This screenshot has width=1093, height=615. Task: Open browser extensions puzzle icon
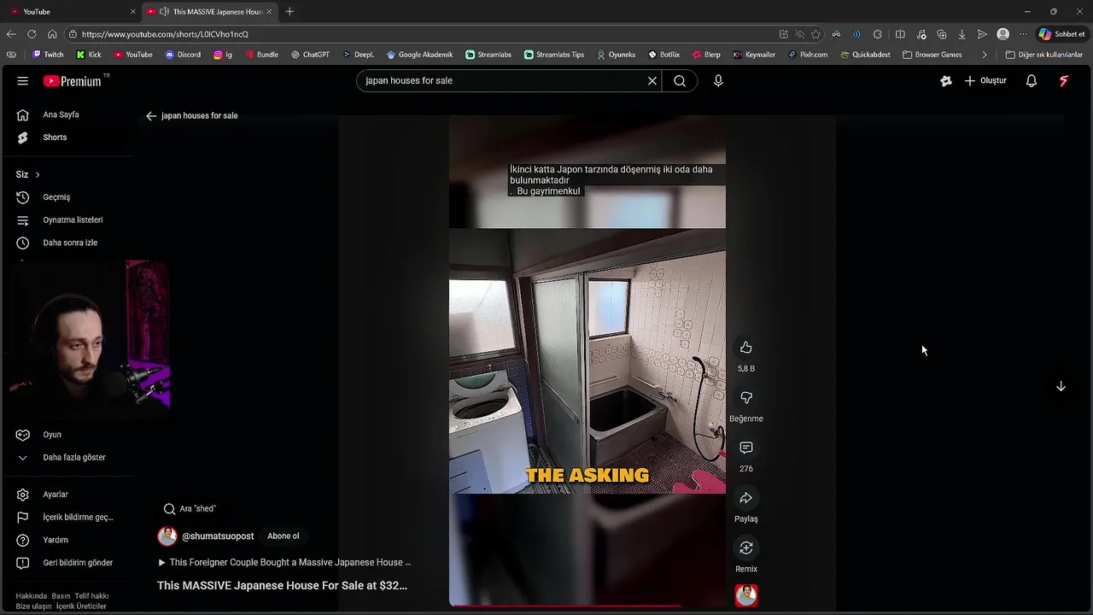coord(878,34)
